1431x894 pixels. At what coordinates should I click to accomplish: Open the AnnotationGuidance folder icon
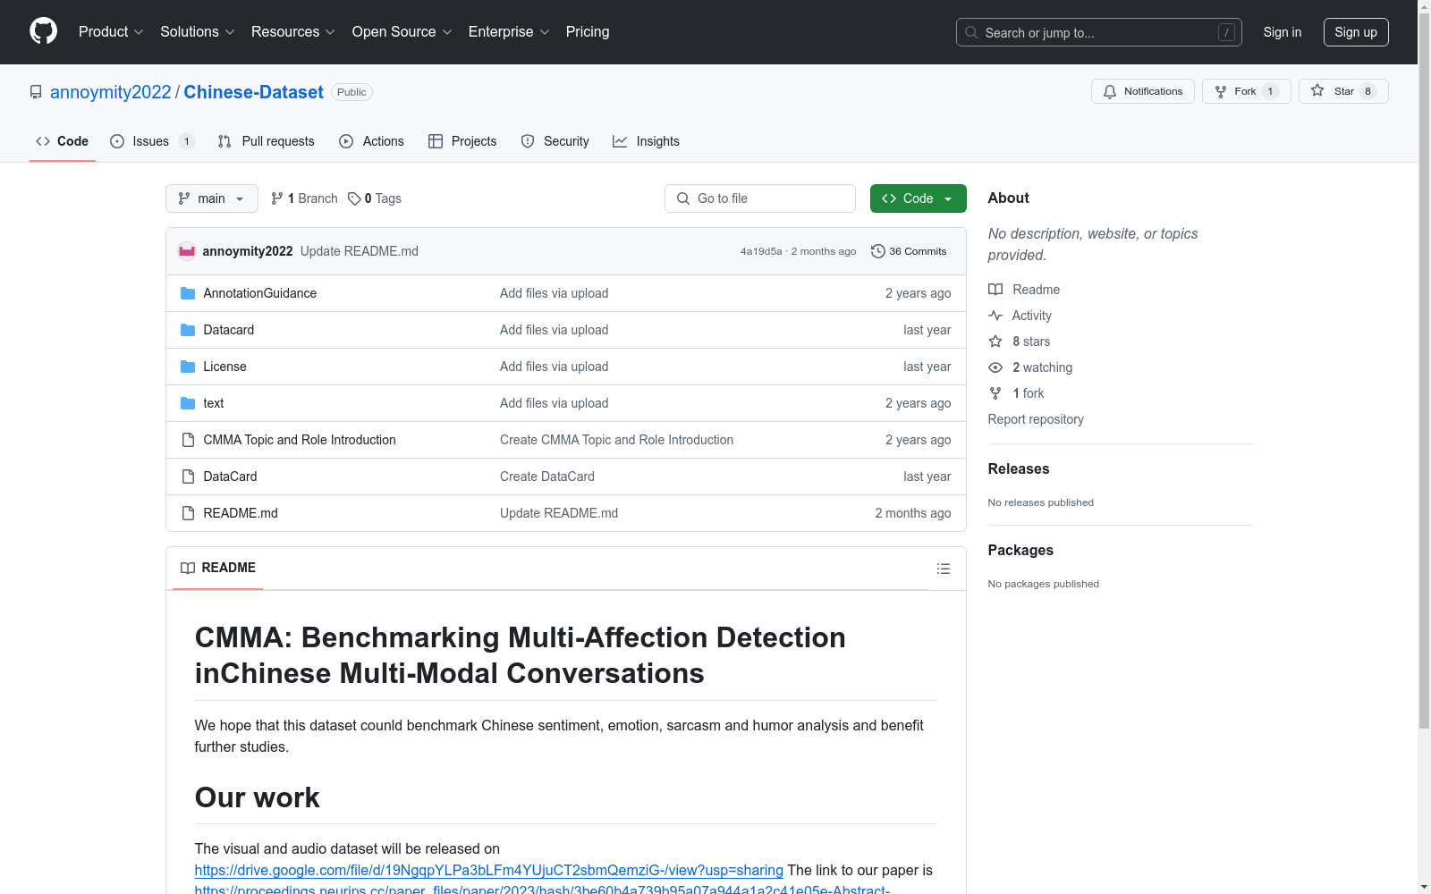coord(188,293)
